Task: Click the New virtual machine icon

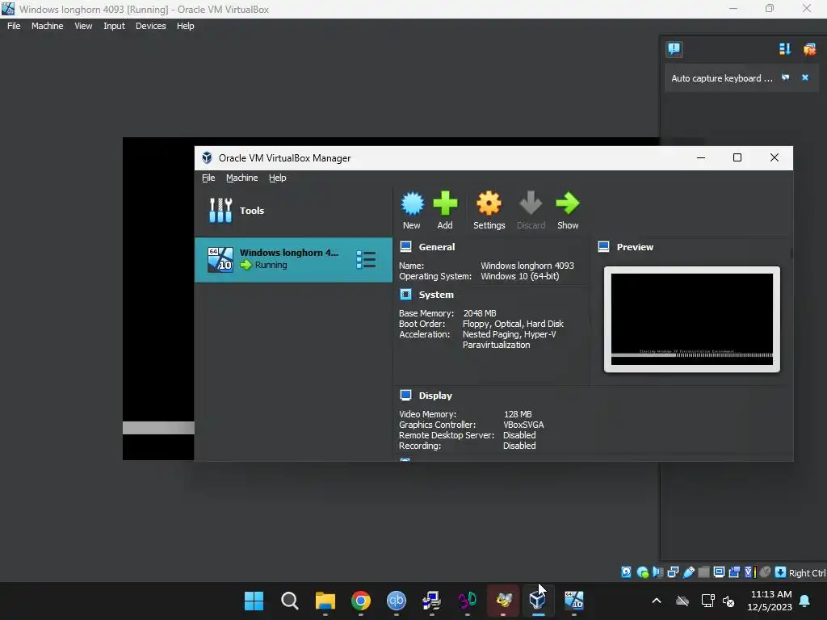Action: tap(412, 210)
